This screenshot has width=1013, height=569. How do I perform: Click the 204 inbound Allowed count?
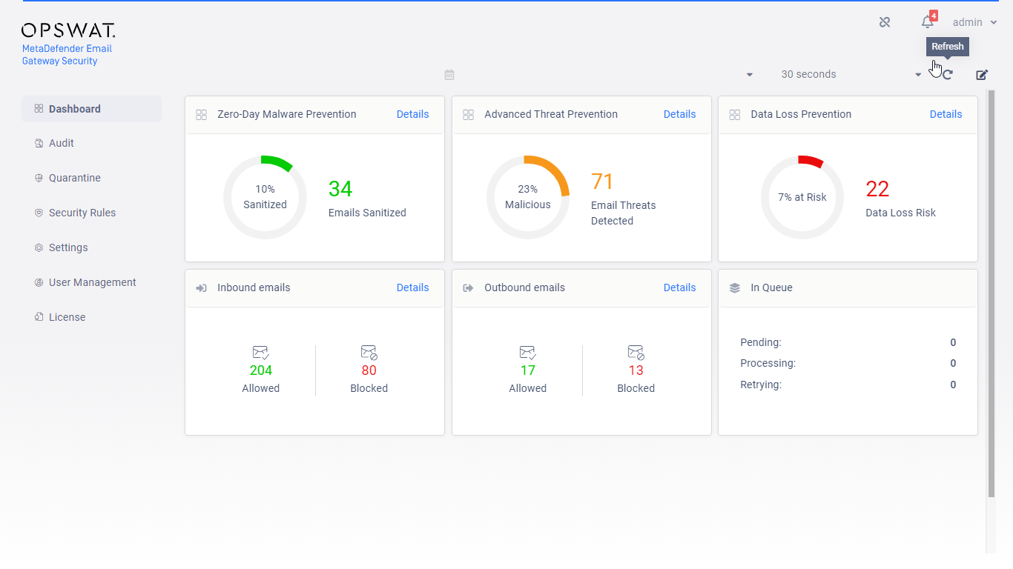261,370
